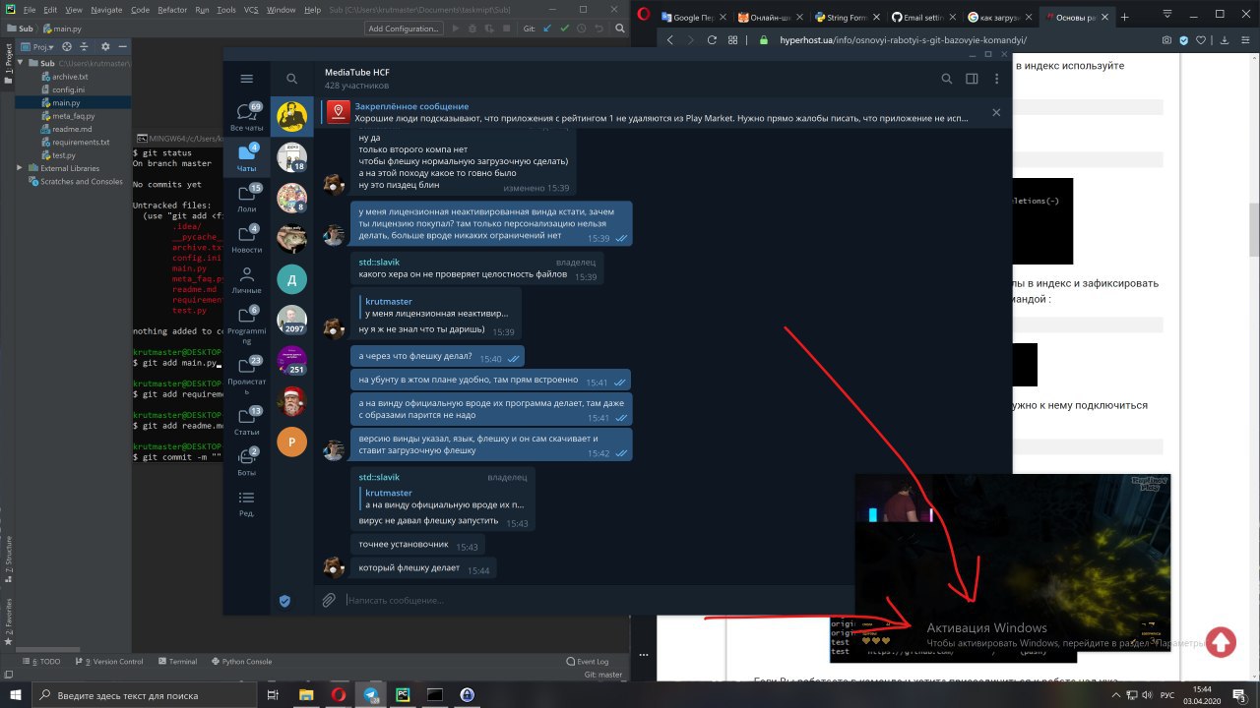Screen dimensions: 1260x708
Task: Click locate file target icon in Project panel
Action: coord(68,46)
